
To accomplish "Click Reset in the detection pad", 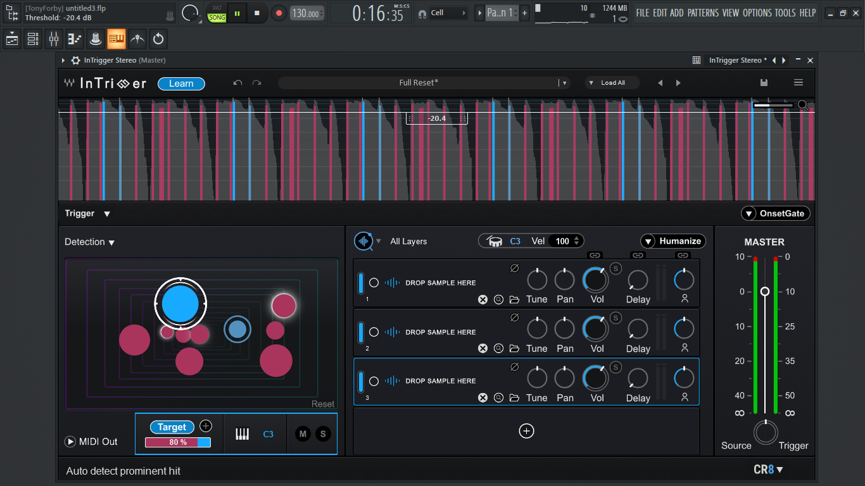I will pos(323,404).
